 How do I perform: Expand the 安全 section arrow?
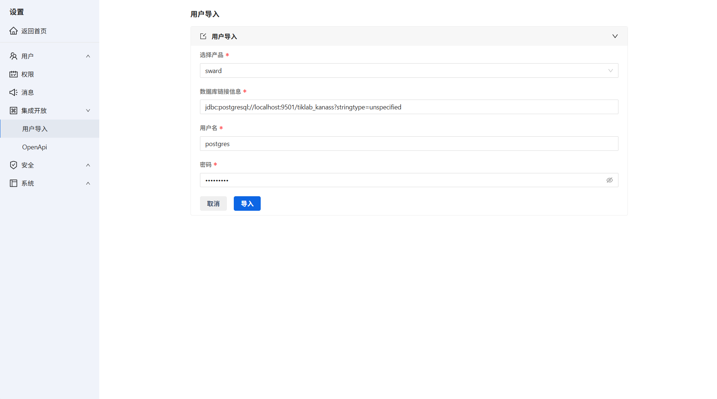88,165
